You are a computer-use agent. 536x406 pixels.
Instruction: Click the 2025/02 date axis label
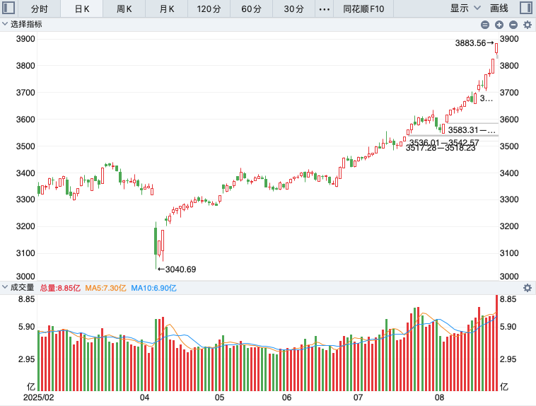click(38, 398)
